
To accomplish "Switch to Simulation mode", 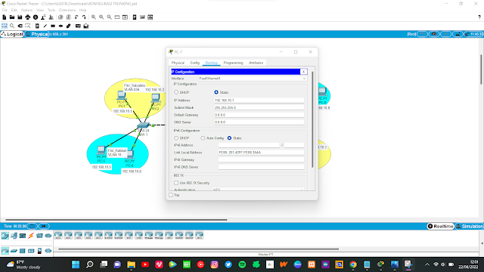I will [x=469, y=227].
